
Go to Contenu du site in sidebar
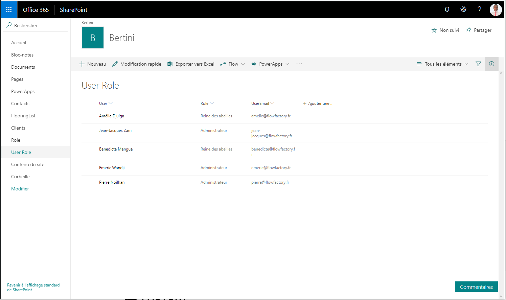27,164
